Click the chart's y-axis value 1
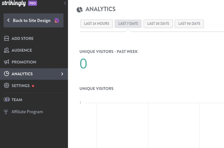Image resolution: width=224 pixels, height=148 pixels. (x=80, y=103)
